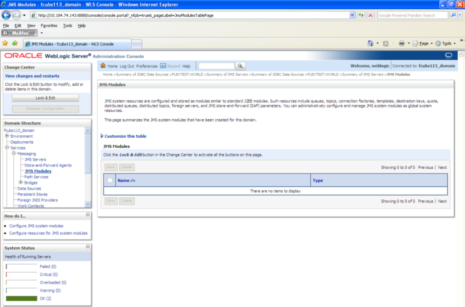
Task: Click the OK (2) servers link
Action: pos(45,298)
